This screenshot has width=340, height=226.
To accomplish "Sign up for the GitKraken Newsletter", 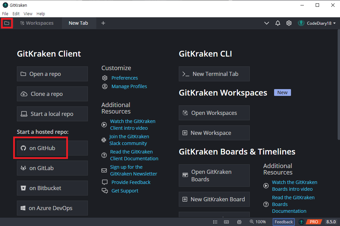I will (133, 170).
